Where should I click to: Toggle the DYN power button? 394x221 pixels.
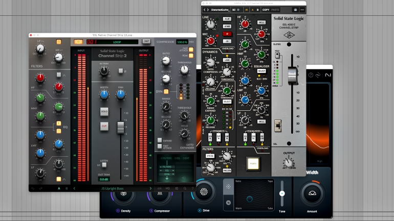pyautogui.click(x=166, y=91)
